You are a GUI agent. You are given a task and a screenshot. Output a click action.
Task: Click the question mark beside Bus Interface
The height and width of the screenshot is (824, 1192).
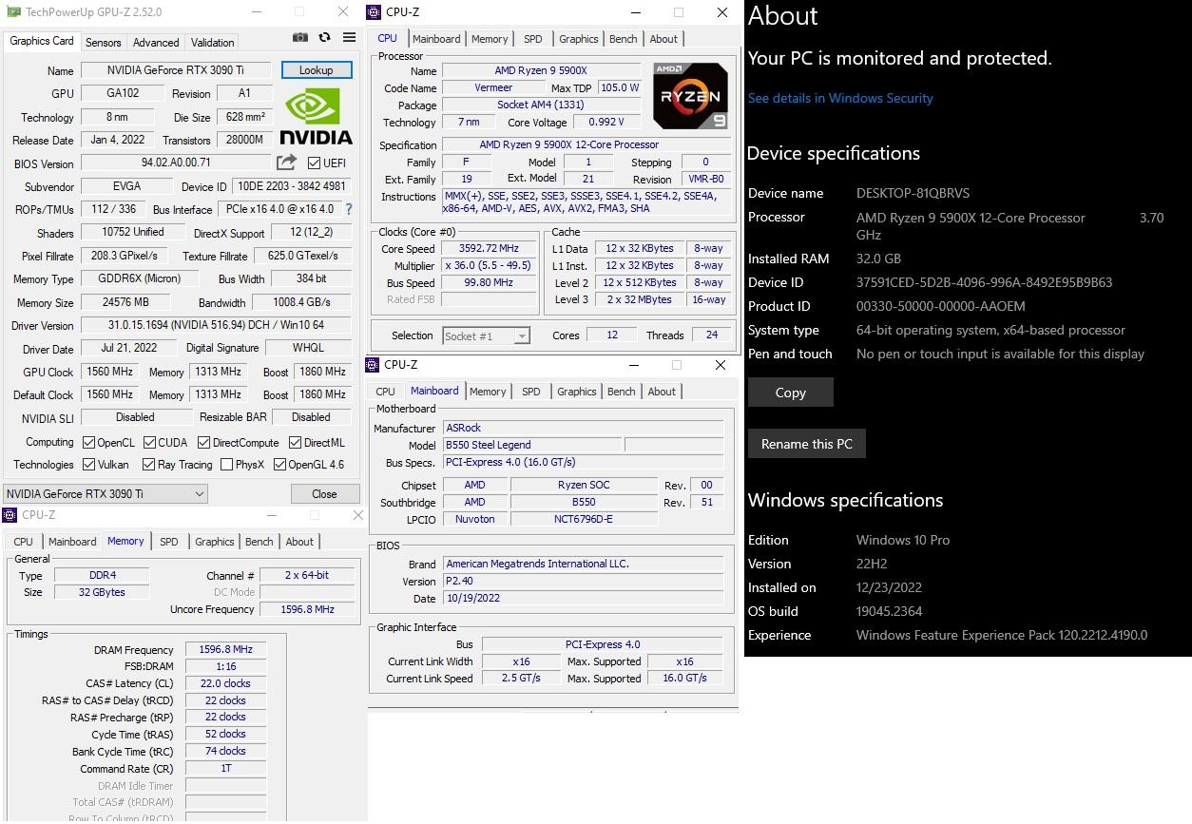pos(348,209)
